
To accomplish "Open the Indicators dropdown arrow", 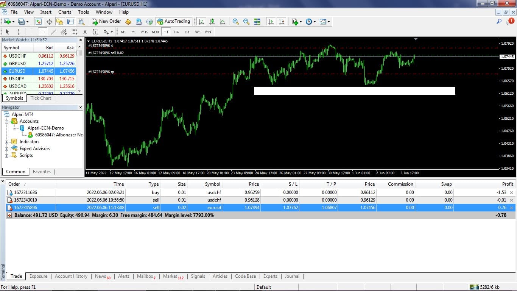I will point(301,22).
